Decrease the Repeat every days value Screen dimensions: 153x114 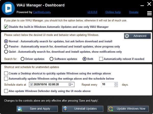pos(116,85)
